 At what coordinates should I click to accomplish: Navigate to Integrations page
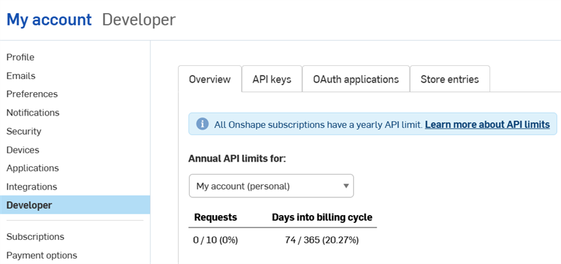click(x=32, y=187)
